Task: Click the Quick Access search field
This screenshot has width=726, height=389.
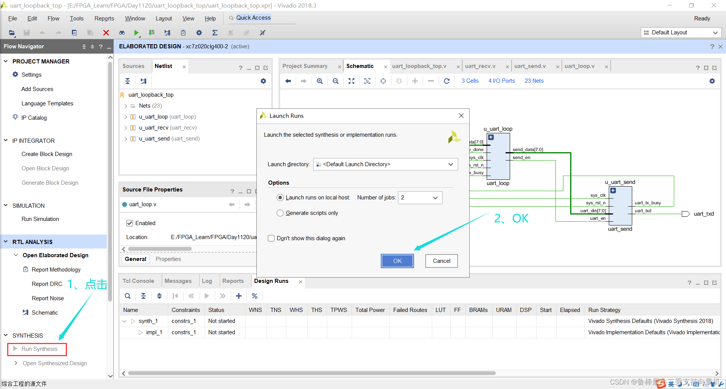Action: click(263, 18)
